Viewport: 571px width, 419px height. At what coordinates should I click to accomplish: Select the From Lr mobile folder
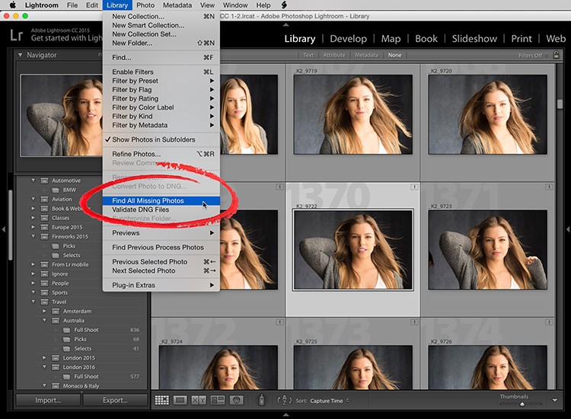[x=70, y=264]
